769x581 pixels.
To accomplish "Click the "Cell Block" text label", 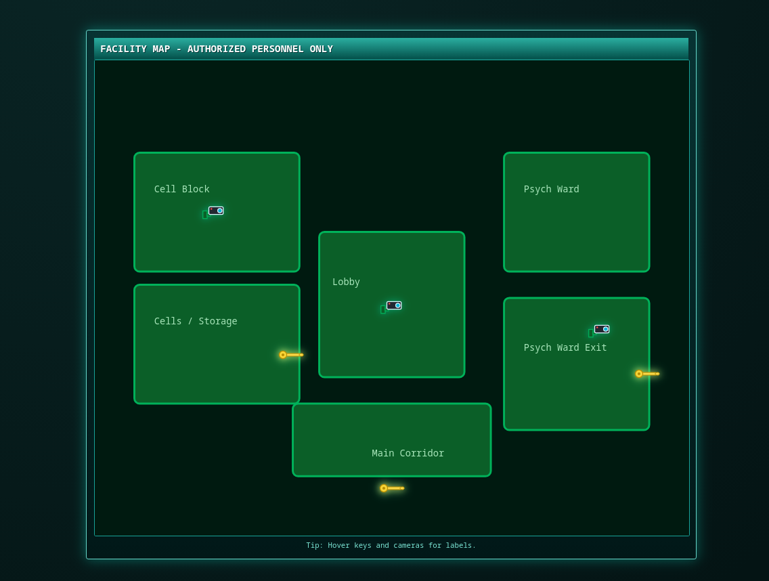I will [181, 189].
